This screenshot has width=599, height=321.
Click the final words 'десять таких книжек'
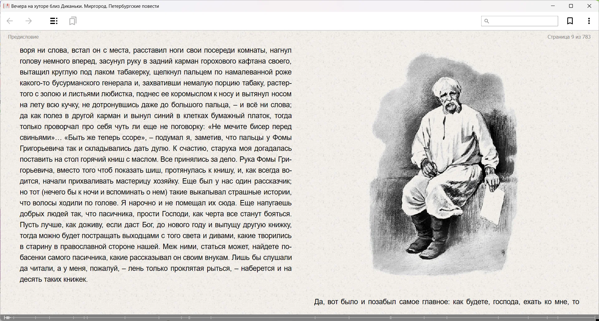(54, 280)
